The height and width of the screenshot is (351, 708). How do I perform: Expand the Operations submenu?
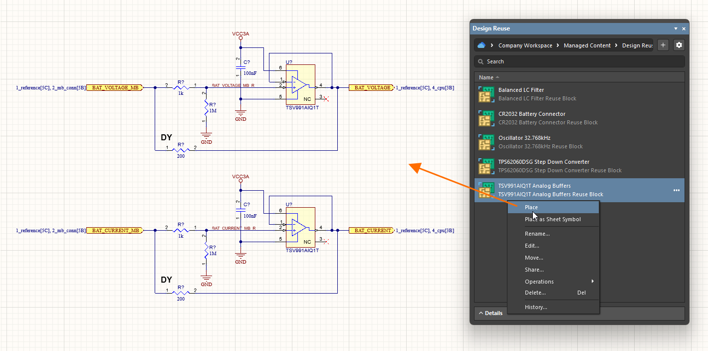tap(539, 282)
